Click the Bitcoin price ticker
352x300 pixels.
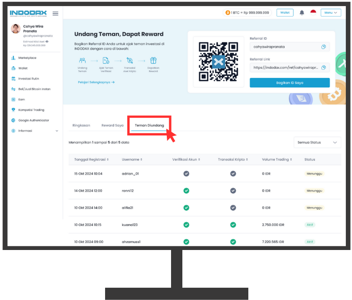tap(247, 13)
